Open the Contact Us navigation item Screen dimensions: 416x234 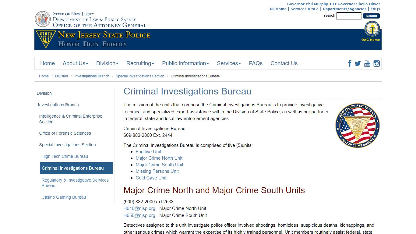[x=284, y=63]
